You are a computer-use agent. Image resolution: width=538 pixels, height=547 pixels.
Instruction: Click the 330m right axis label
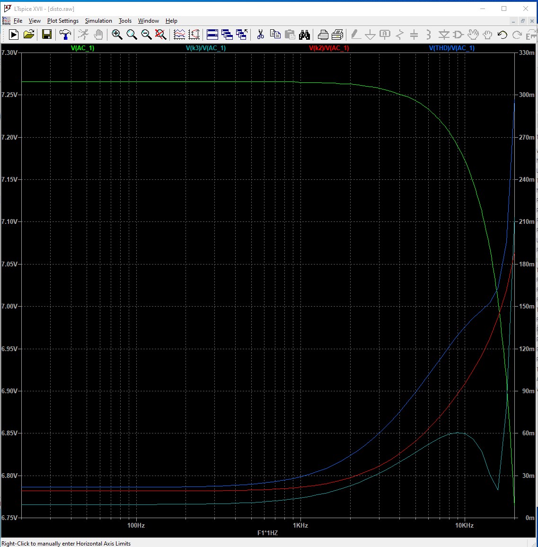click(x=527, y=53)
